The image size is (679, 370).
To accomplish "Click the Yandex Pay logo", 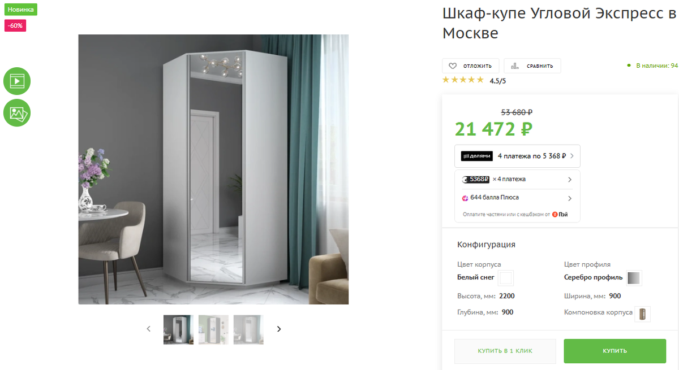I will 560,215.
